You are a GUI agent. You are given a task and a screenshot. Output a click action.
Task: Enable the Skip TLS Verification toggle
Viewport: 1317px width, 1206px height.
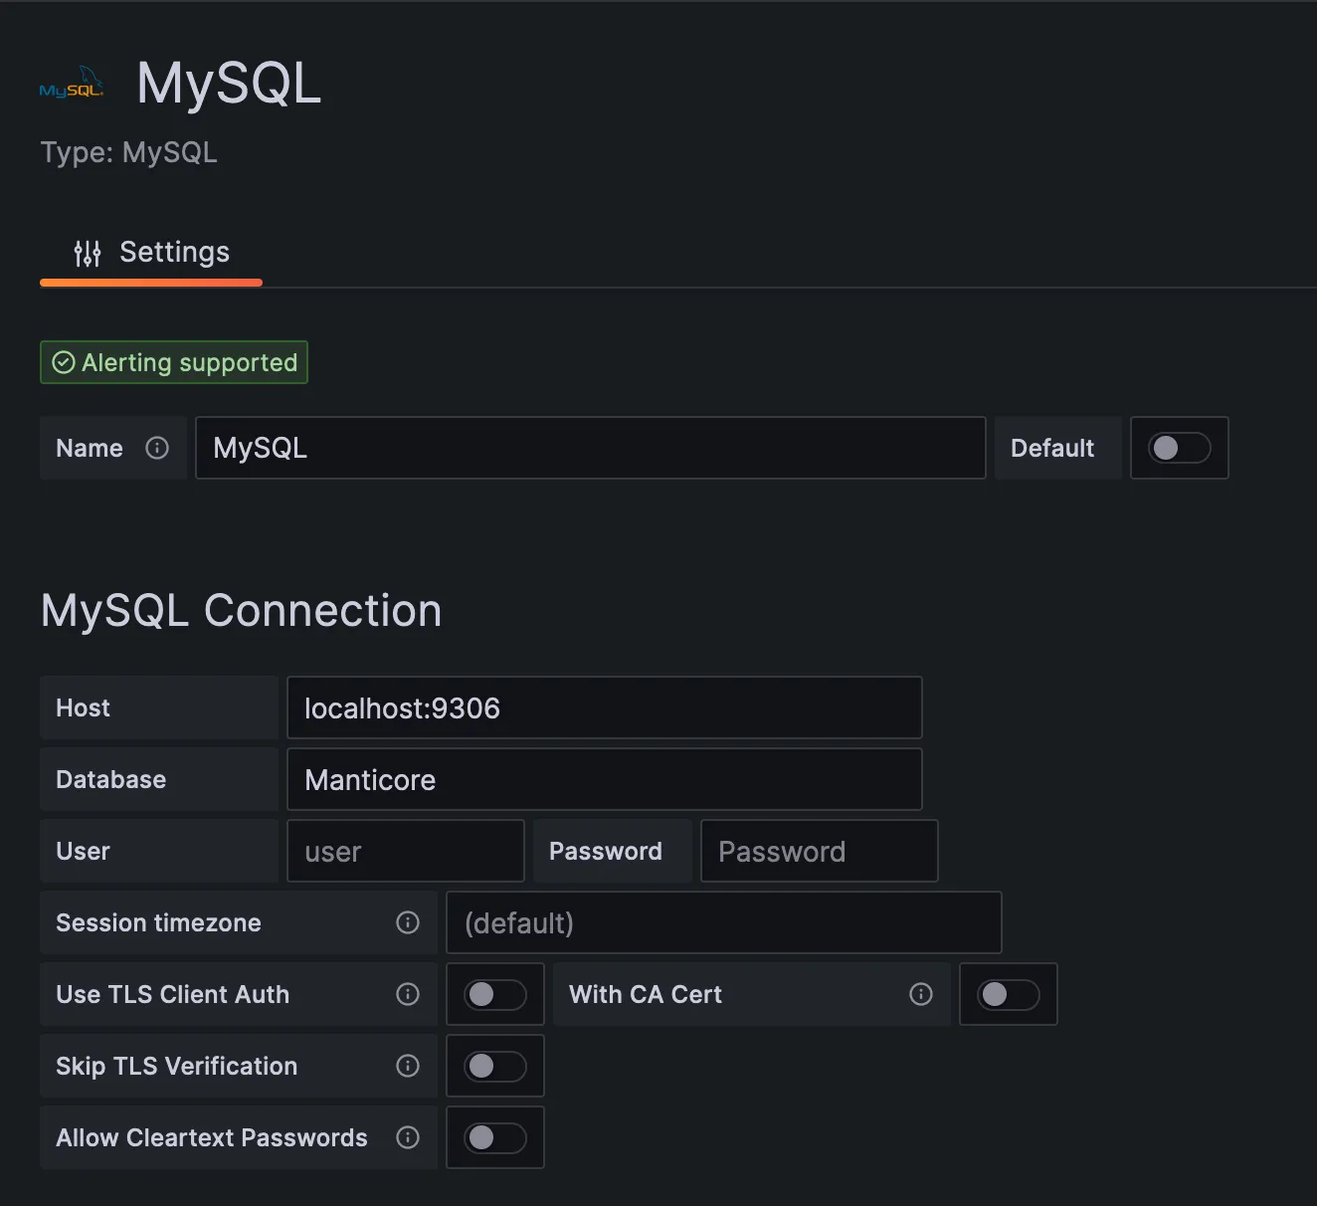[494, 1066]
